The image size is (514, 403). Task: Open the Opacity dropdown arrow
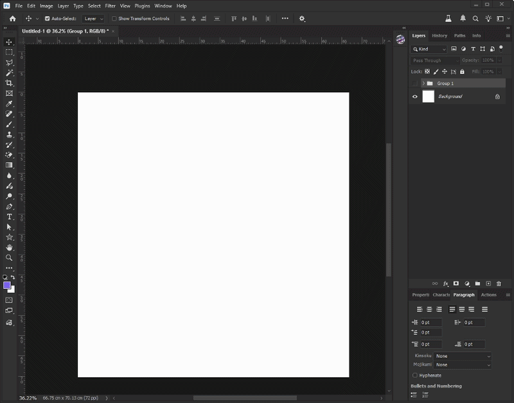[500, 60]
